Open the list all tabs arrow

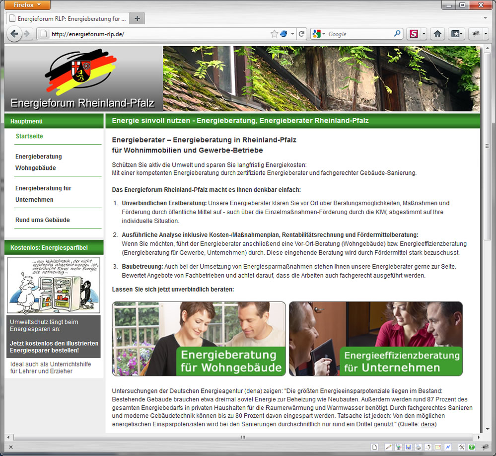[x=485, y=18]
